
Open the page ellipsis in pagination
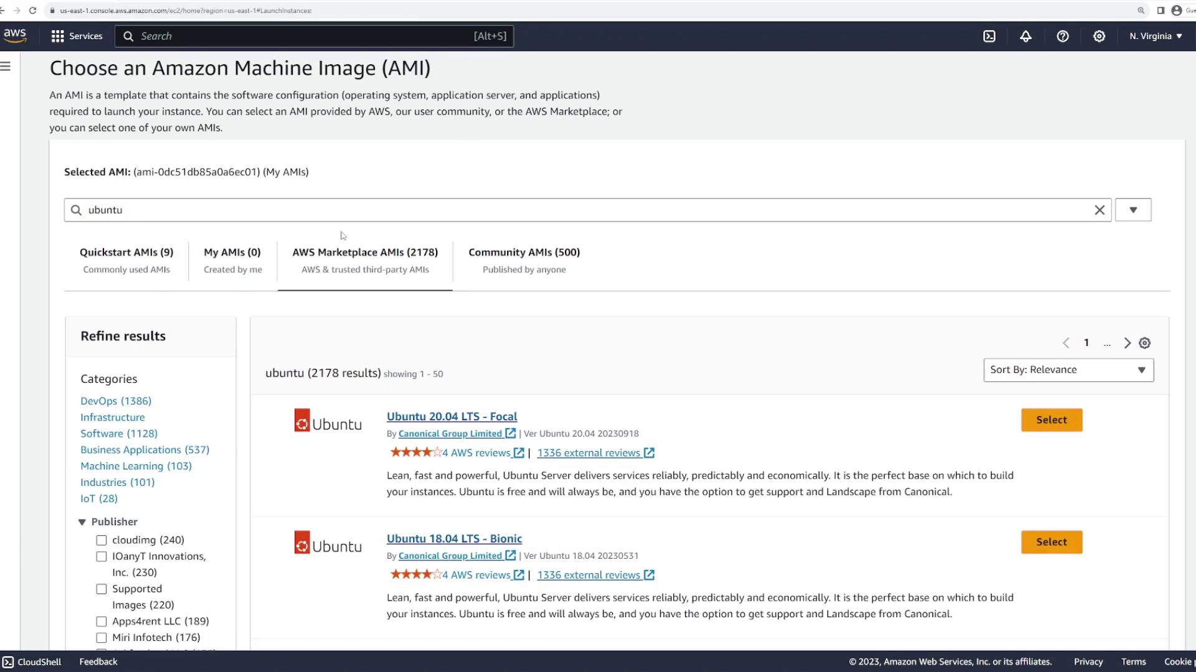point(1107,343)
